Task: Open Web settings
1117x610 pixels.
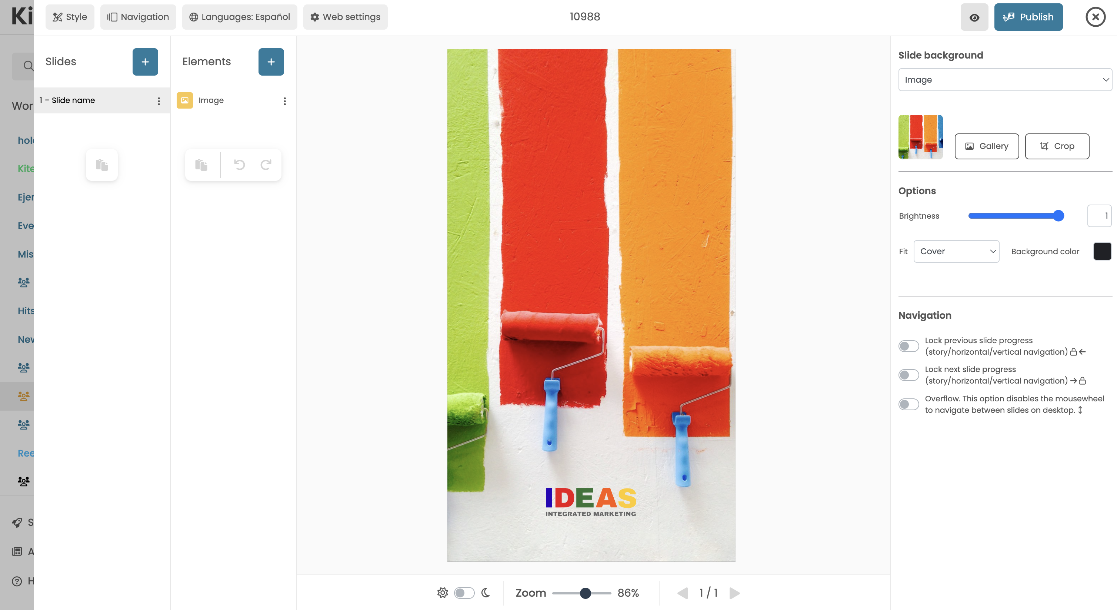Action: coord(345,17)
